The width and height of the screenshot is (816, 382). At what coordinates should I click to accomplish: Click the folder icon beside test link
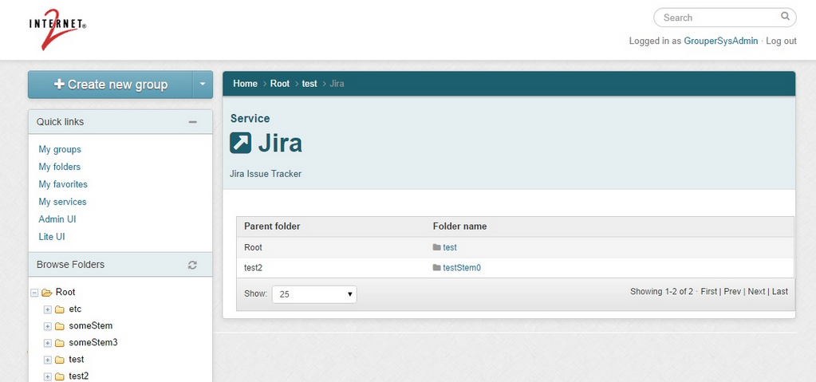click(x=436, y=247)
